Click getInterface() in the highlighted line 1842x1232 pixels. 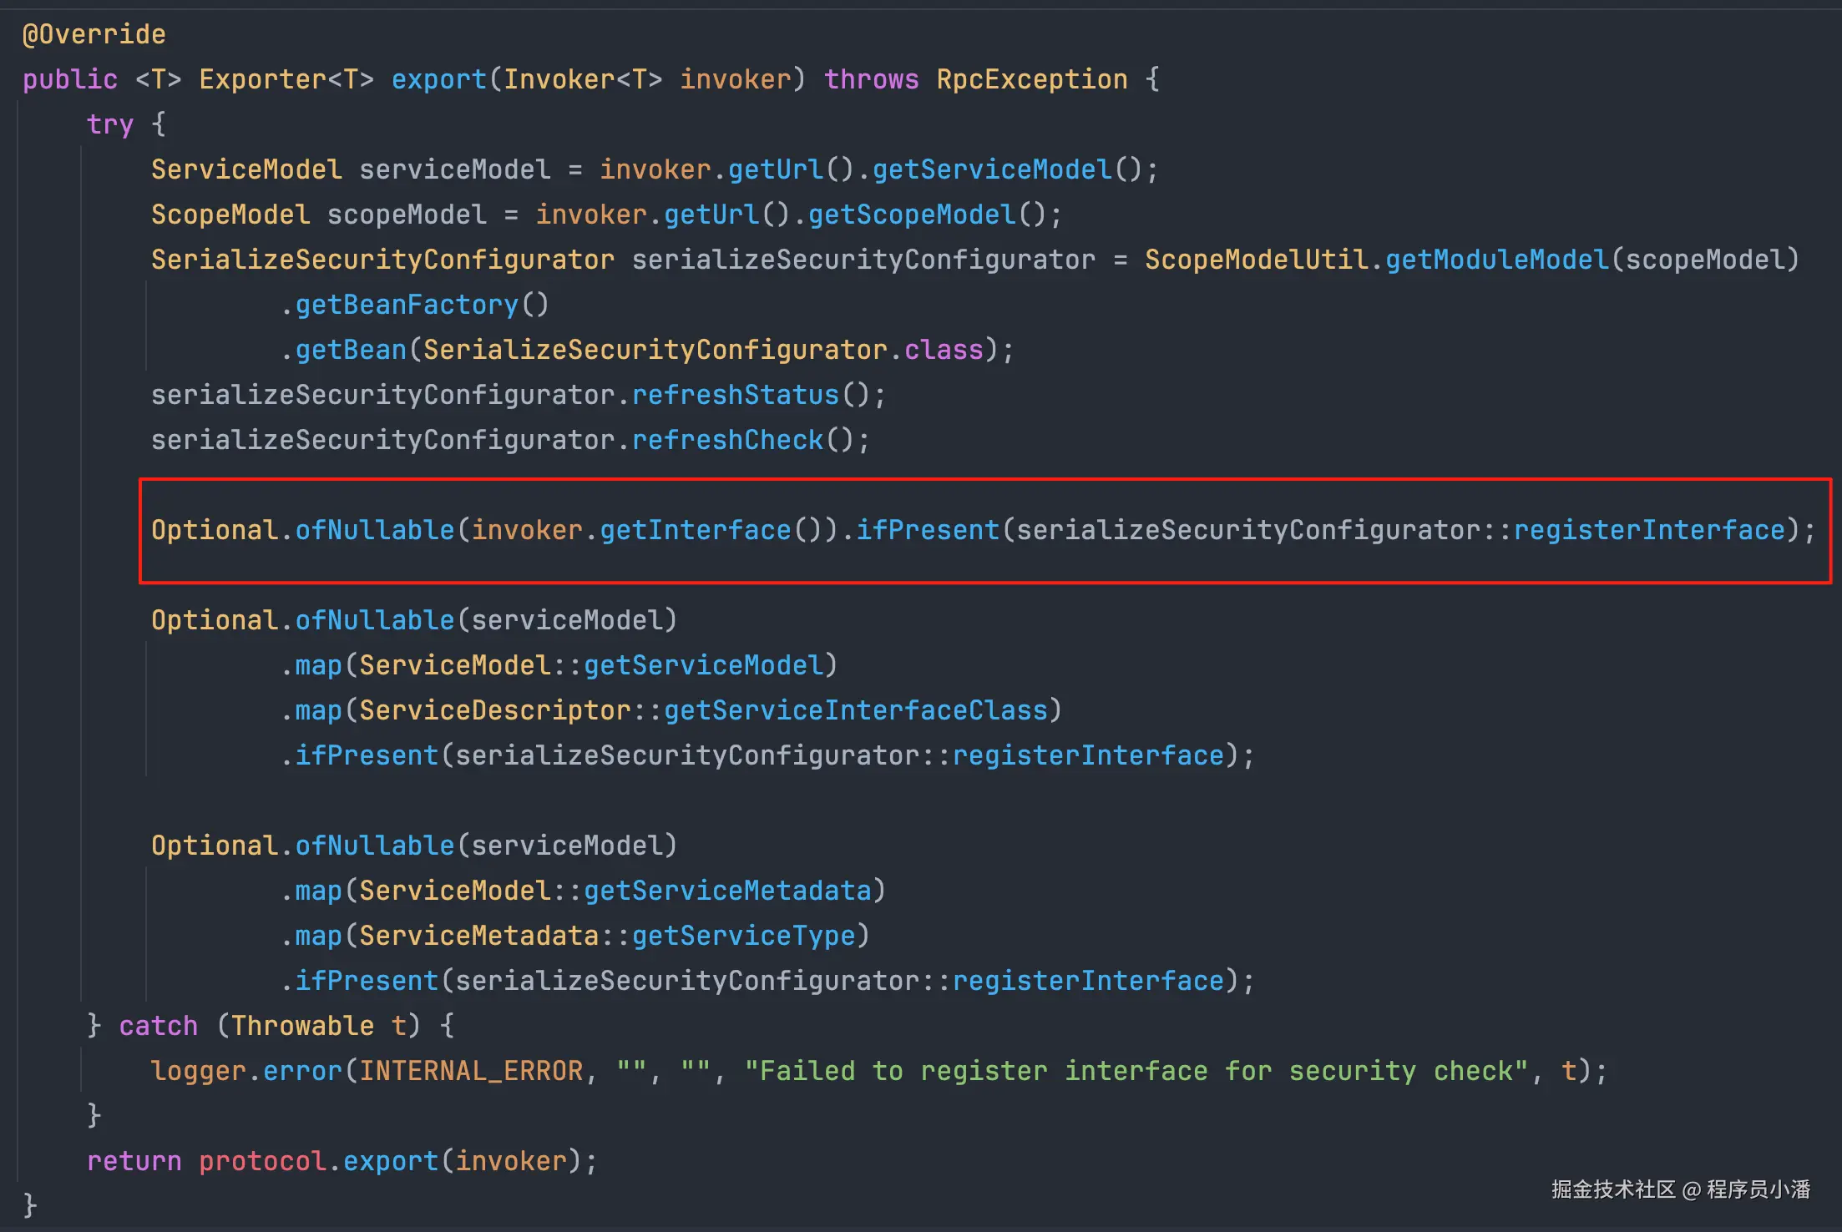711,530
